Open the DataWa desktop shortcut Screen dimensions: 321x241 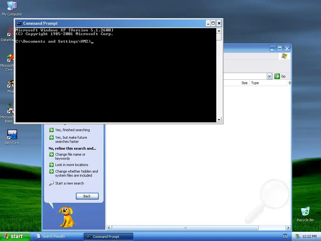(8, 35)
